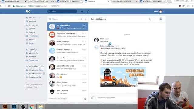
Task: Switch to Разработка приложен... browser tab
Action: [152, 1]
